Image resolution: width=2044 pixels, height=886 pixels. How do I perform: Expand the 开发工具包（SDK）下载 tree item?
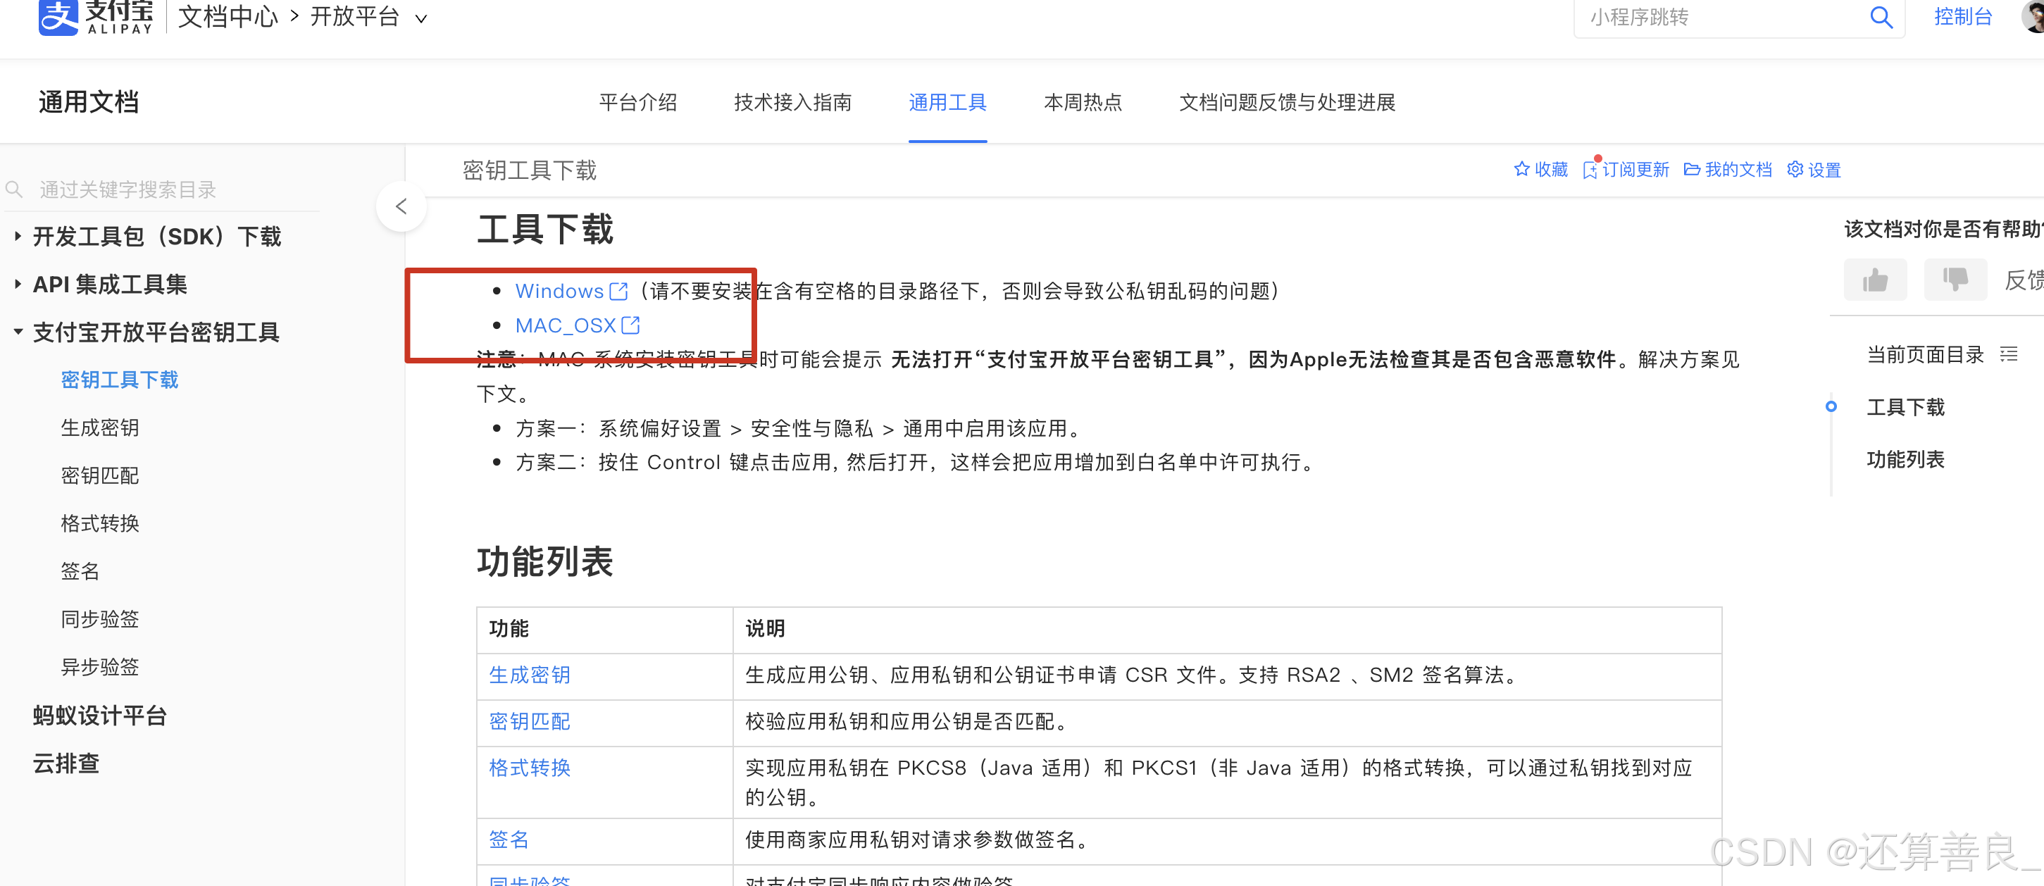pyautogui.click(x=18, y=237)
